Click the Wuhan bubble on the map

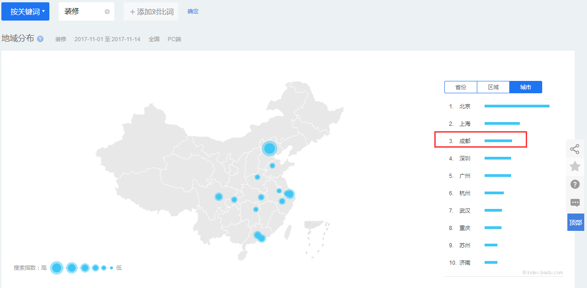coord(261,197)
